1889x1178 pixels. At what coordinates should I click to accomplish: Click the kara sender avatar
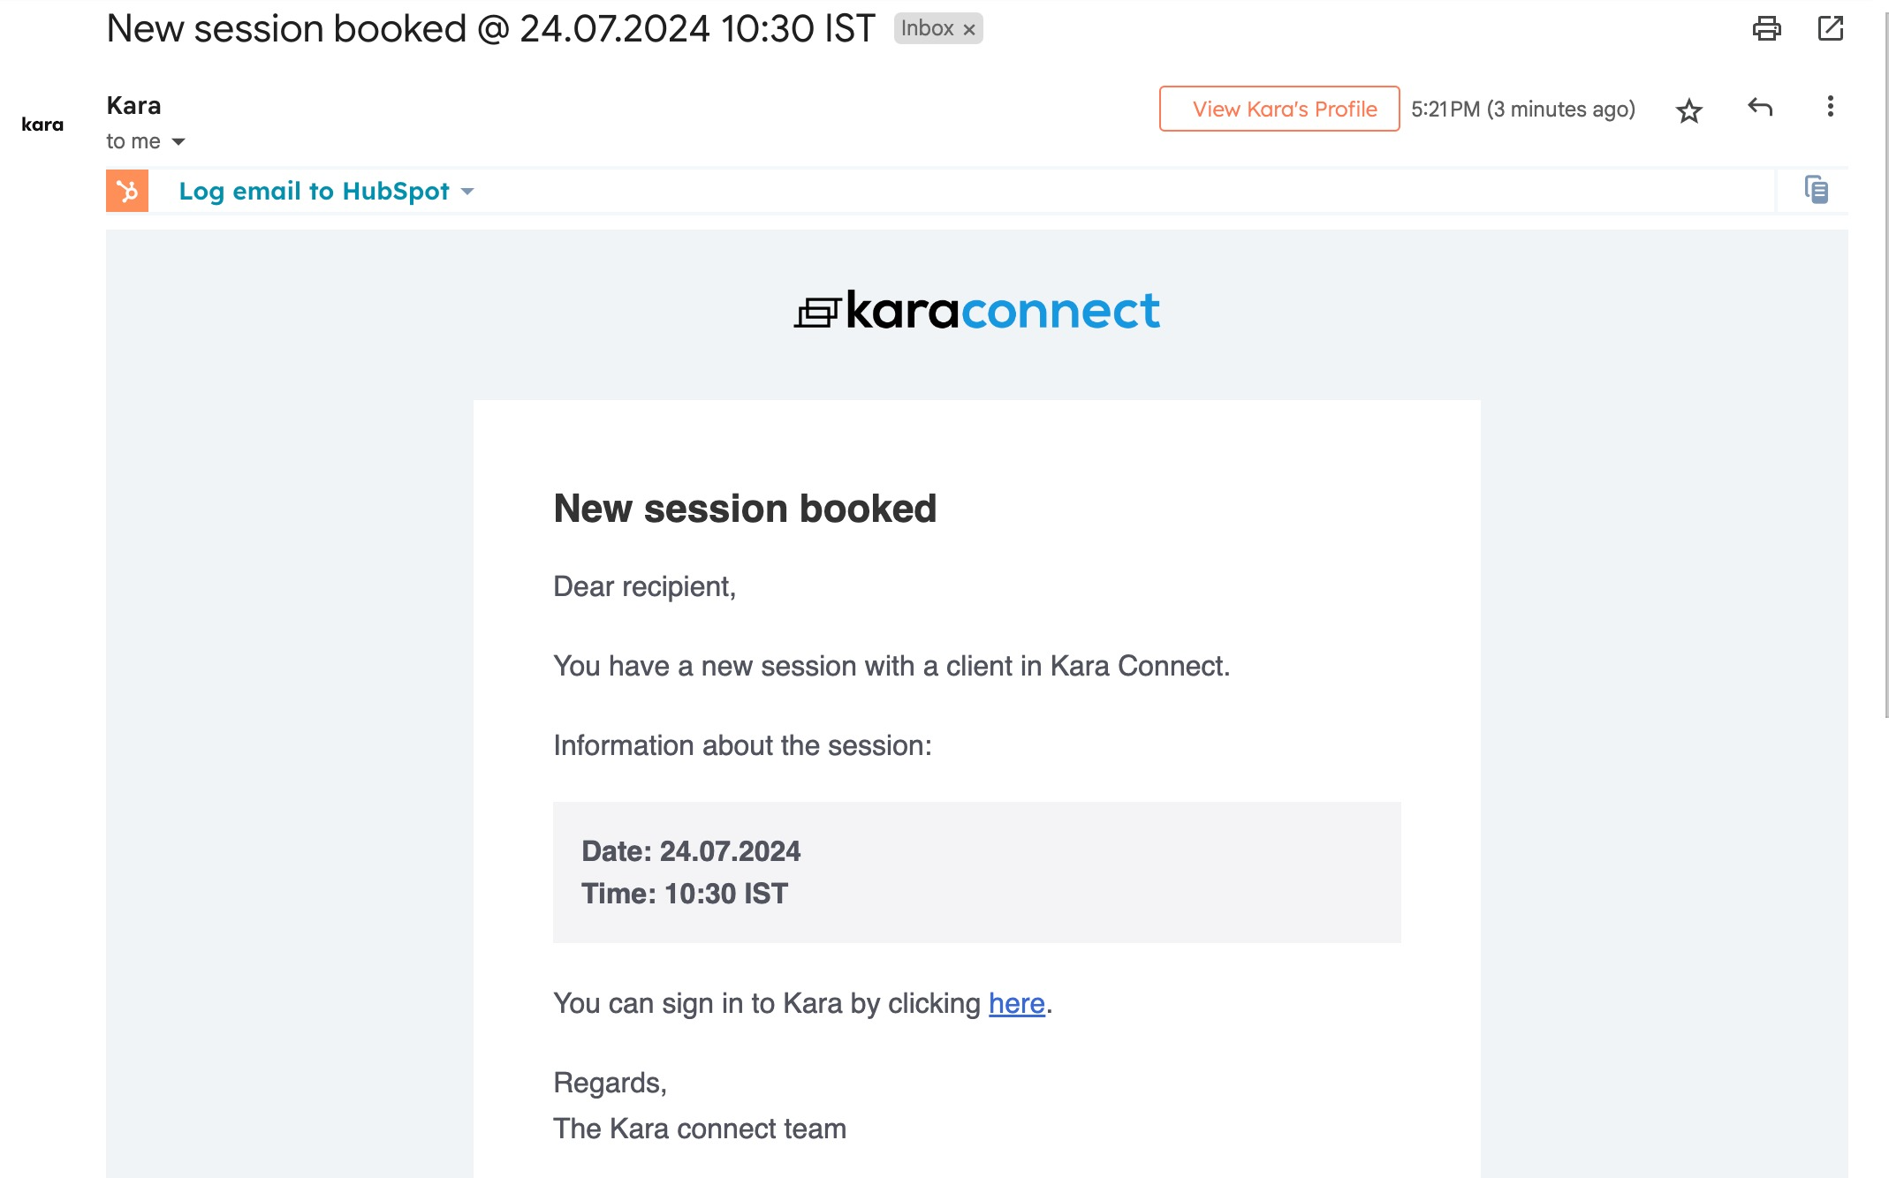pyautogui.click(x=42, y=125)
